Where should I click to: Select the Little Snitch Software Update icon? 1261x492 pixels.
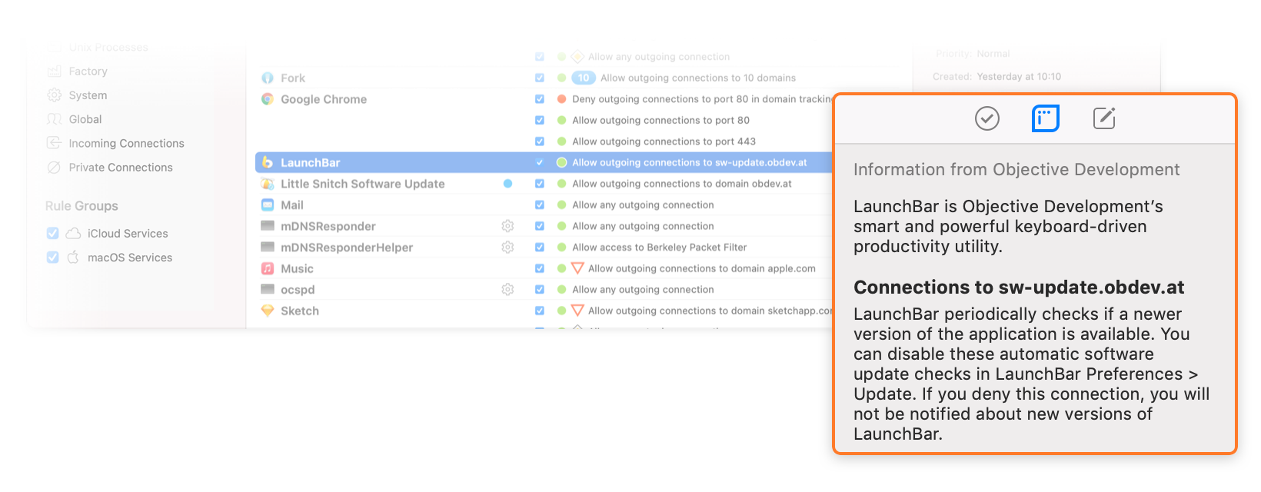click(268, 184)
